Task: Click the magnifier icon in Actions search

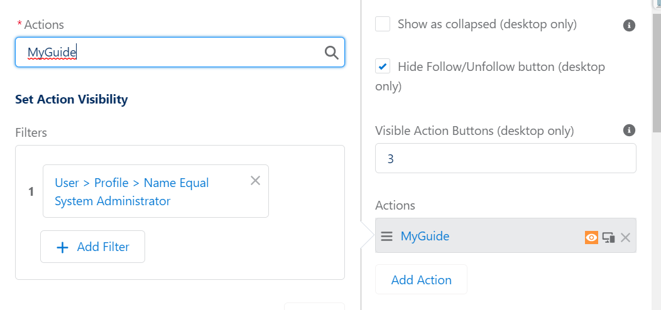Action: [331, 53]
